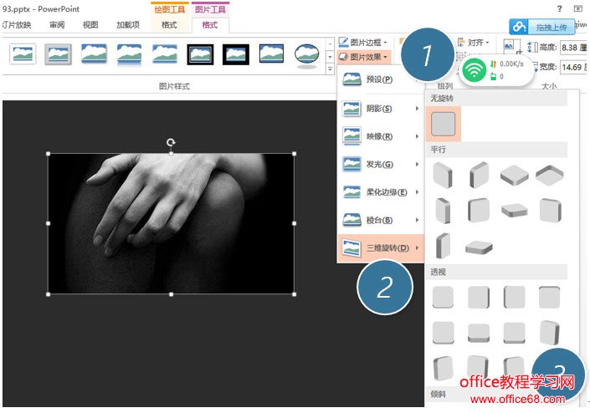
Task: Switch to the 加载项 add-ins tab
Action: pos(128,25)
